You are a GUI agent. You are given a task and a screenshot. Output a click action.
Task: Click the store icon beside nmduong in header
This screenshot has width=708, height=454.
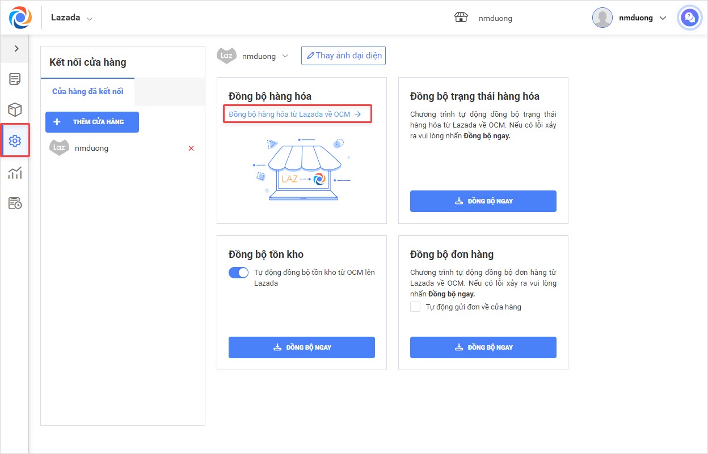coord(461,18)
